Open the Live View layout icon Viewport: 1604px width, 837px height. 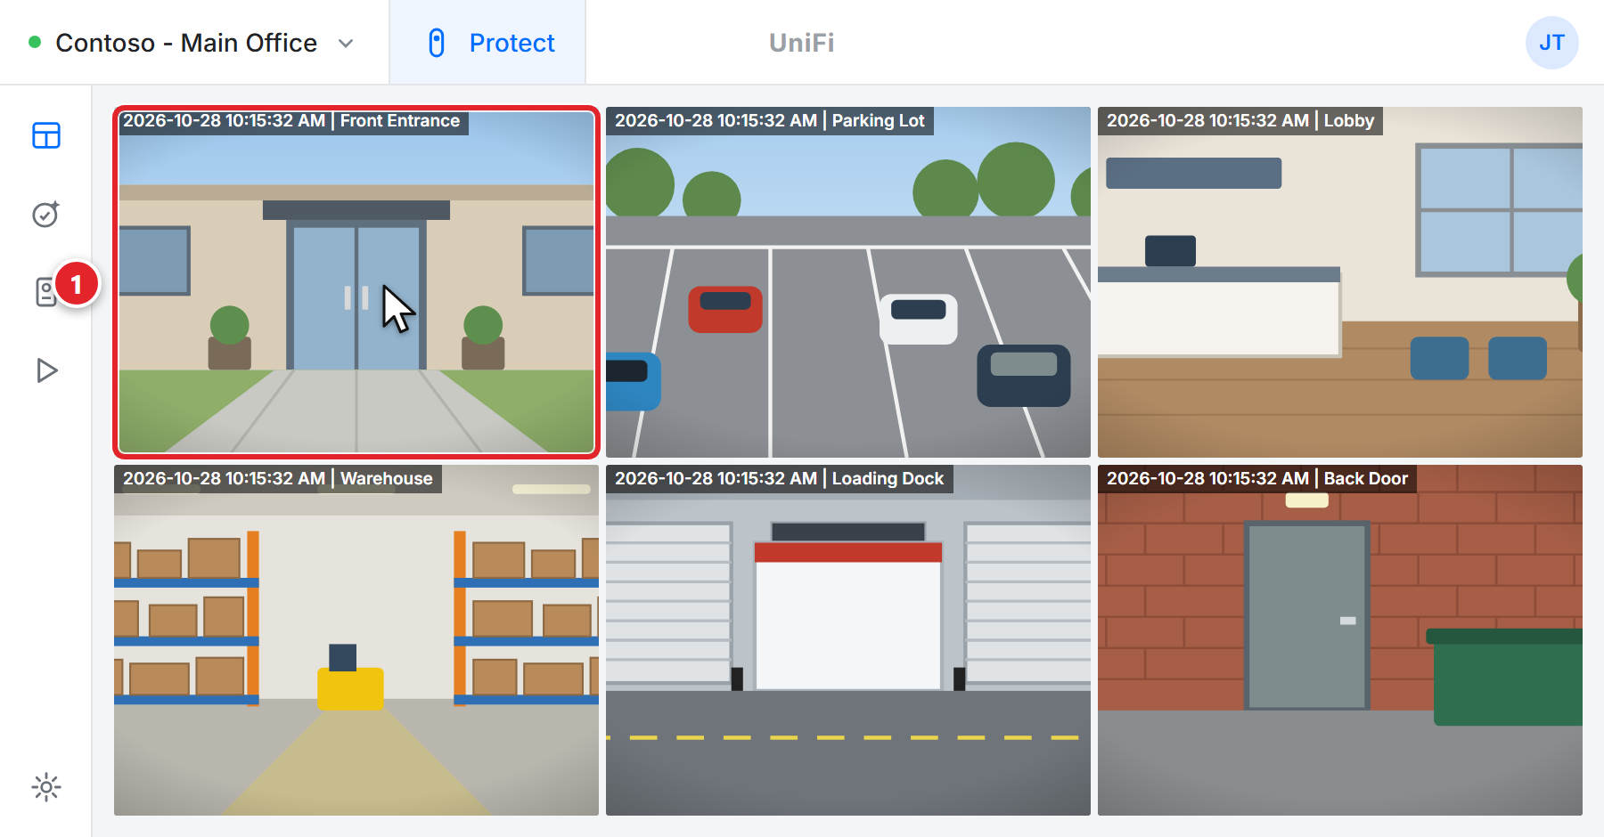point(46,135)
